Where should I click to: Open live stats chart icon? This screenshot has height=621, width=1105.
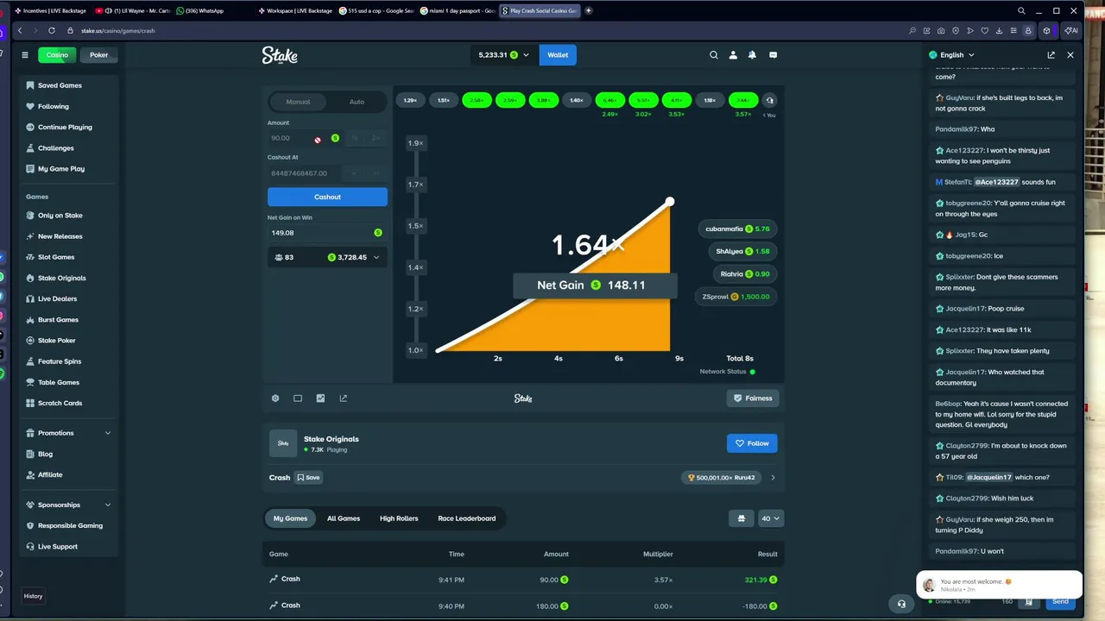pos(320,398)
